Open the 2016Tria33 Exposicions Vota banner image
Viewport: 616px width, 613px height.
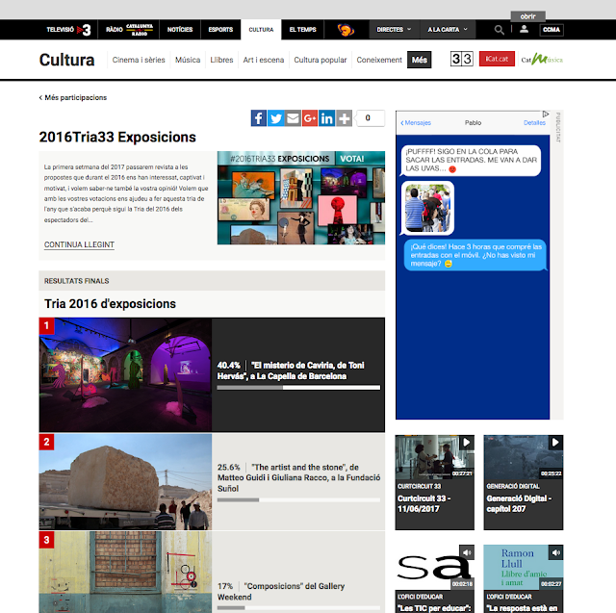[x=301, y=198]
